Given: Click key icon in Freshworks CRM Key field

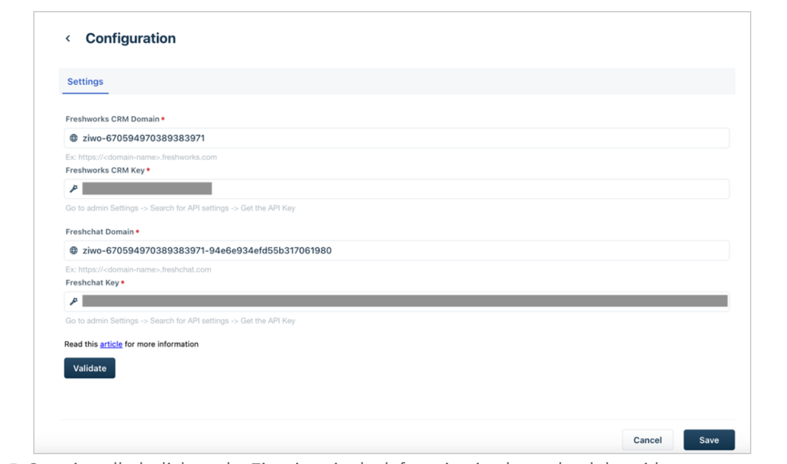Looking at the screenshot, I should [x=74, y=189].
